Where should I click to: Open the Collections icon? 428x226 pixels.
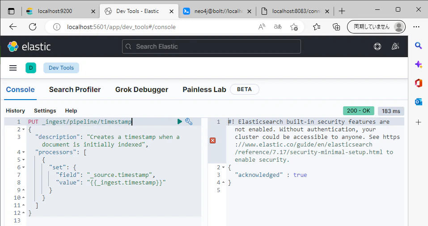coord(336,27)
